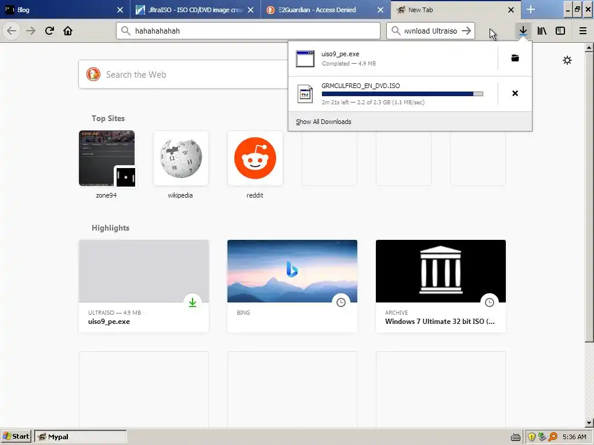
Task: Click the magnifier icon in search bar
Action: (x=396, y=31)
